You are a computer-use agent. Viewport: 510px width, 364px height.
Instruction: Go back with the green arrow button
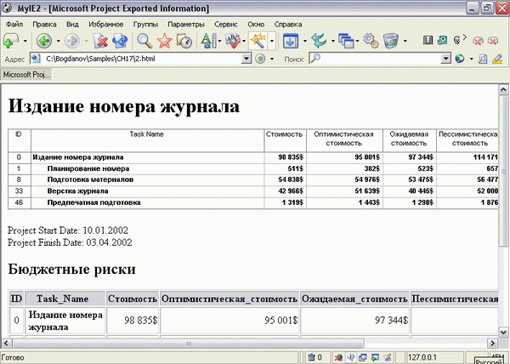pyautogui.click(x=44, y=41)
